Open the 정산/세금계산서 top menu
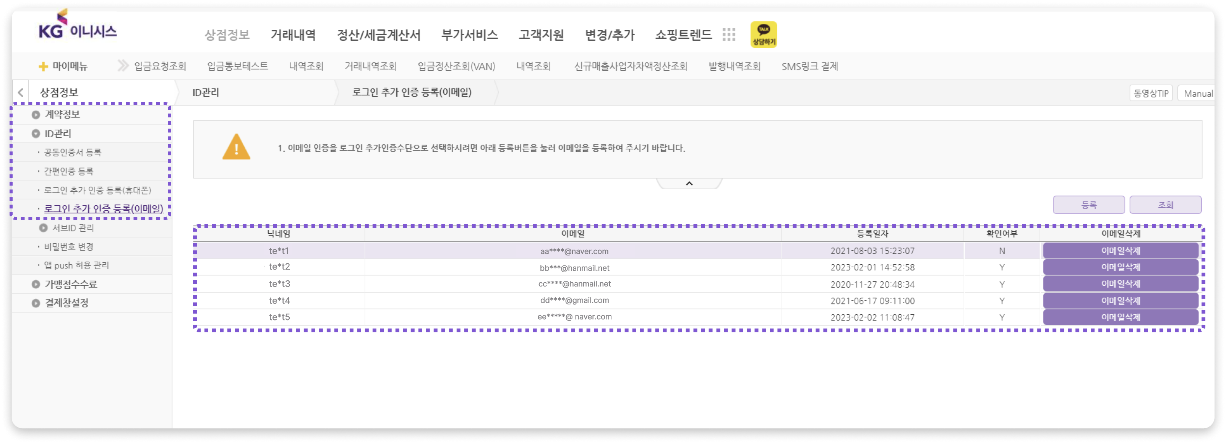The image size is (1226, 444). [378, 35]
